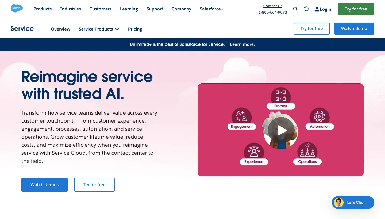This screenshot has height=219, width=385.
Task: Play the Service Cloud video
Action: pyautogui.click(x=281, y=130)
